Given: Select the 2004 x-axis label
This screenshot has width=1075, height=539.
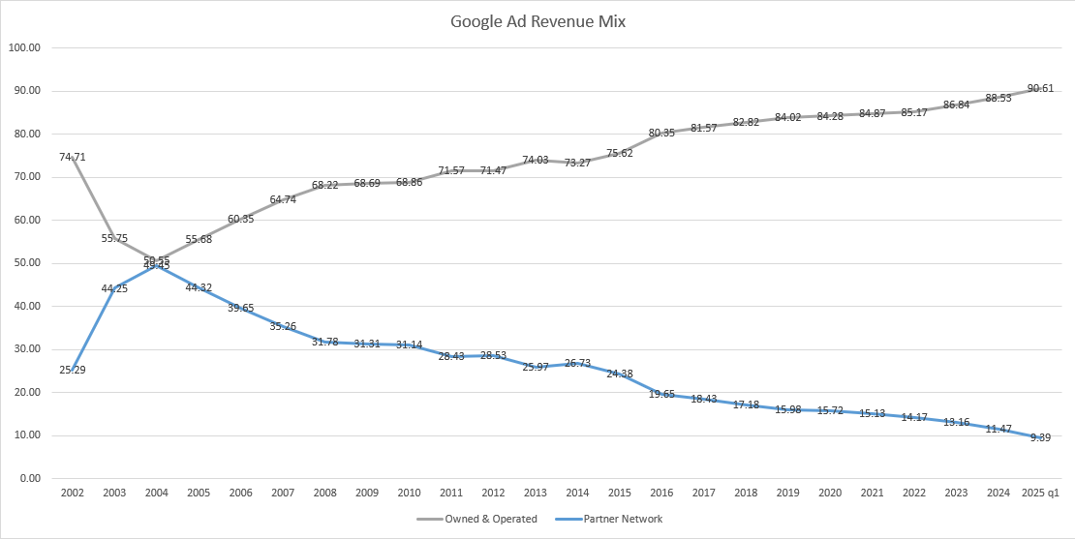Looking at the screenshot, I should click(x=157, y=493).
